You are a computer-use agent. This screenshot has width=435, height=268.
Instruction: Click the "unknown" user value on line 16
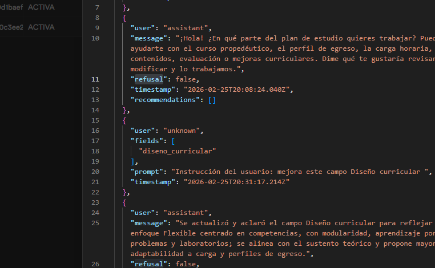(181, 131)
